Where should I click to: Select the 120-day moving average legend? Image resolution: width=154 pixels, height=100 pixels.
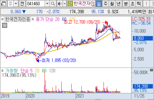pyautogui.click(x=72, y=19)
